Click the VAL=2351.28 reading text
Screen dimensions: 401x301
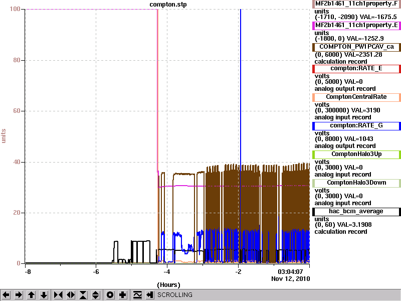(x=363, y=55)
